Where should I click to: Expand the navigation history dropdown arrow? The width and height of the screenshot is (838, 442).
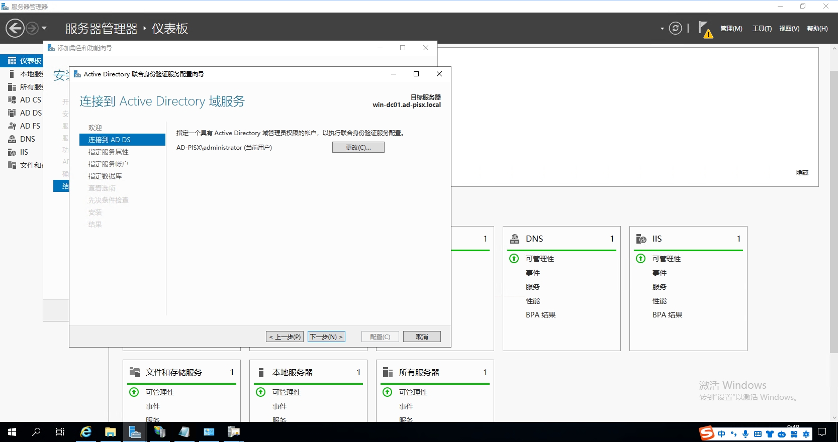click(x=44, y=28)
